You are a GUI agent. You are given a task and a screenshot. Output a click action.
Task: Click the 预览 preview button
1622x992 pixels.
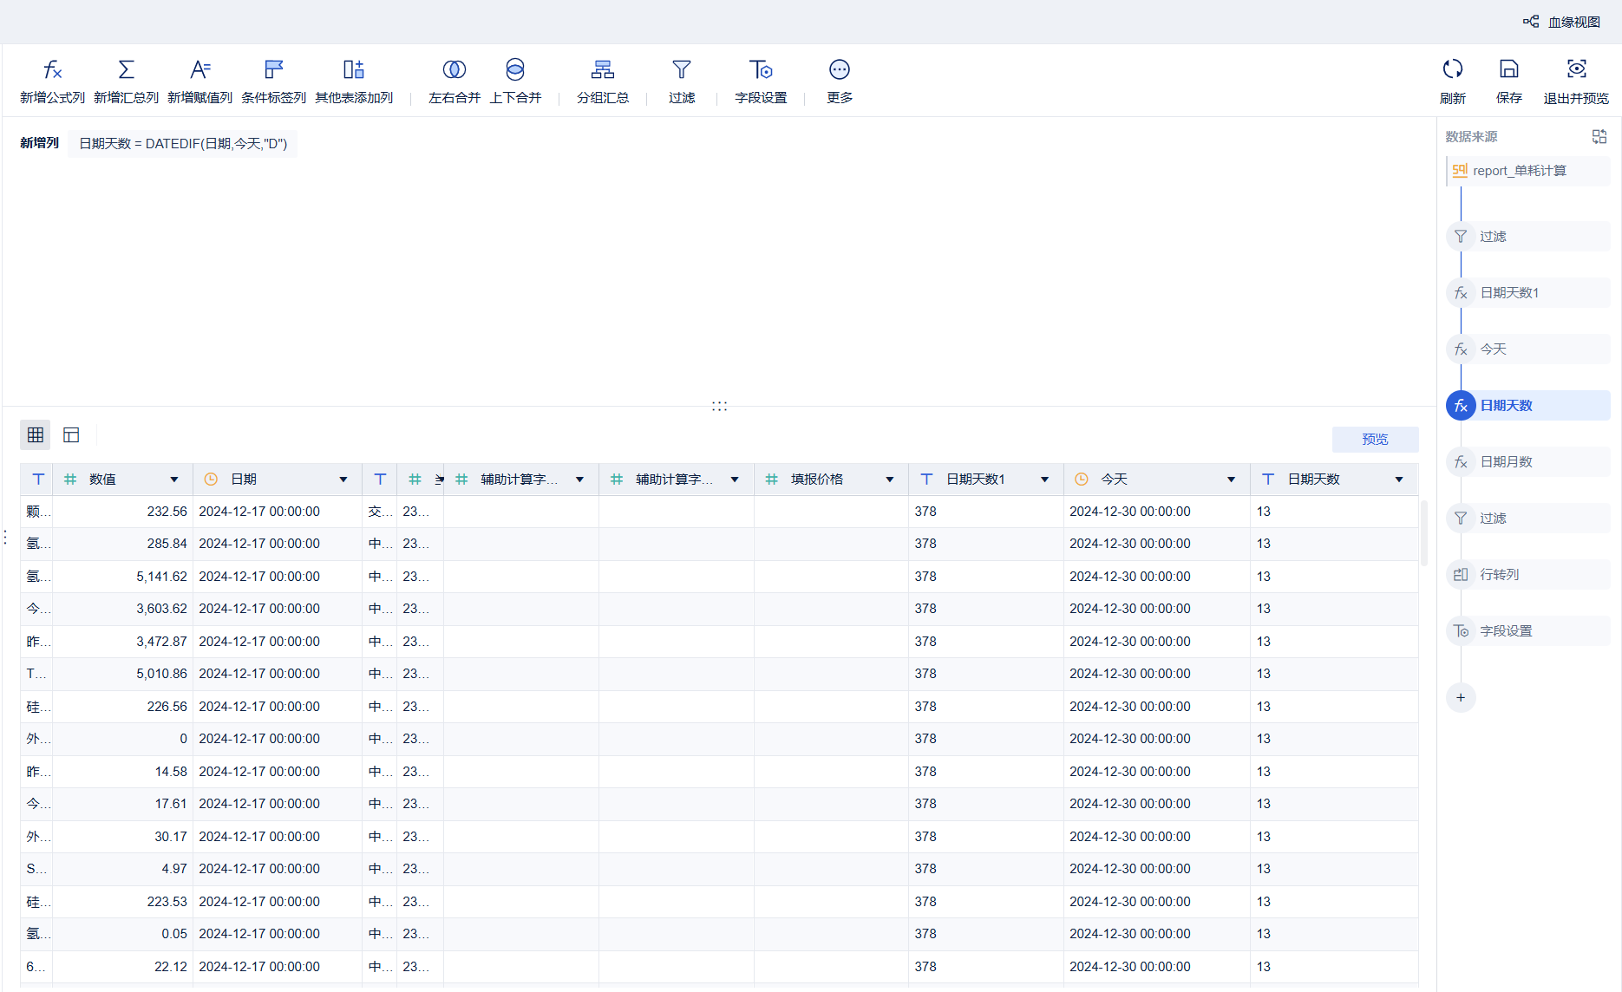pyautogui.click(x=1375, y=440)
